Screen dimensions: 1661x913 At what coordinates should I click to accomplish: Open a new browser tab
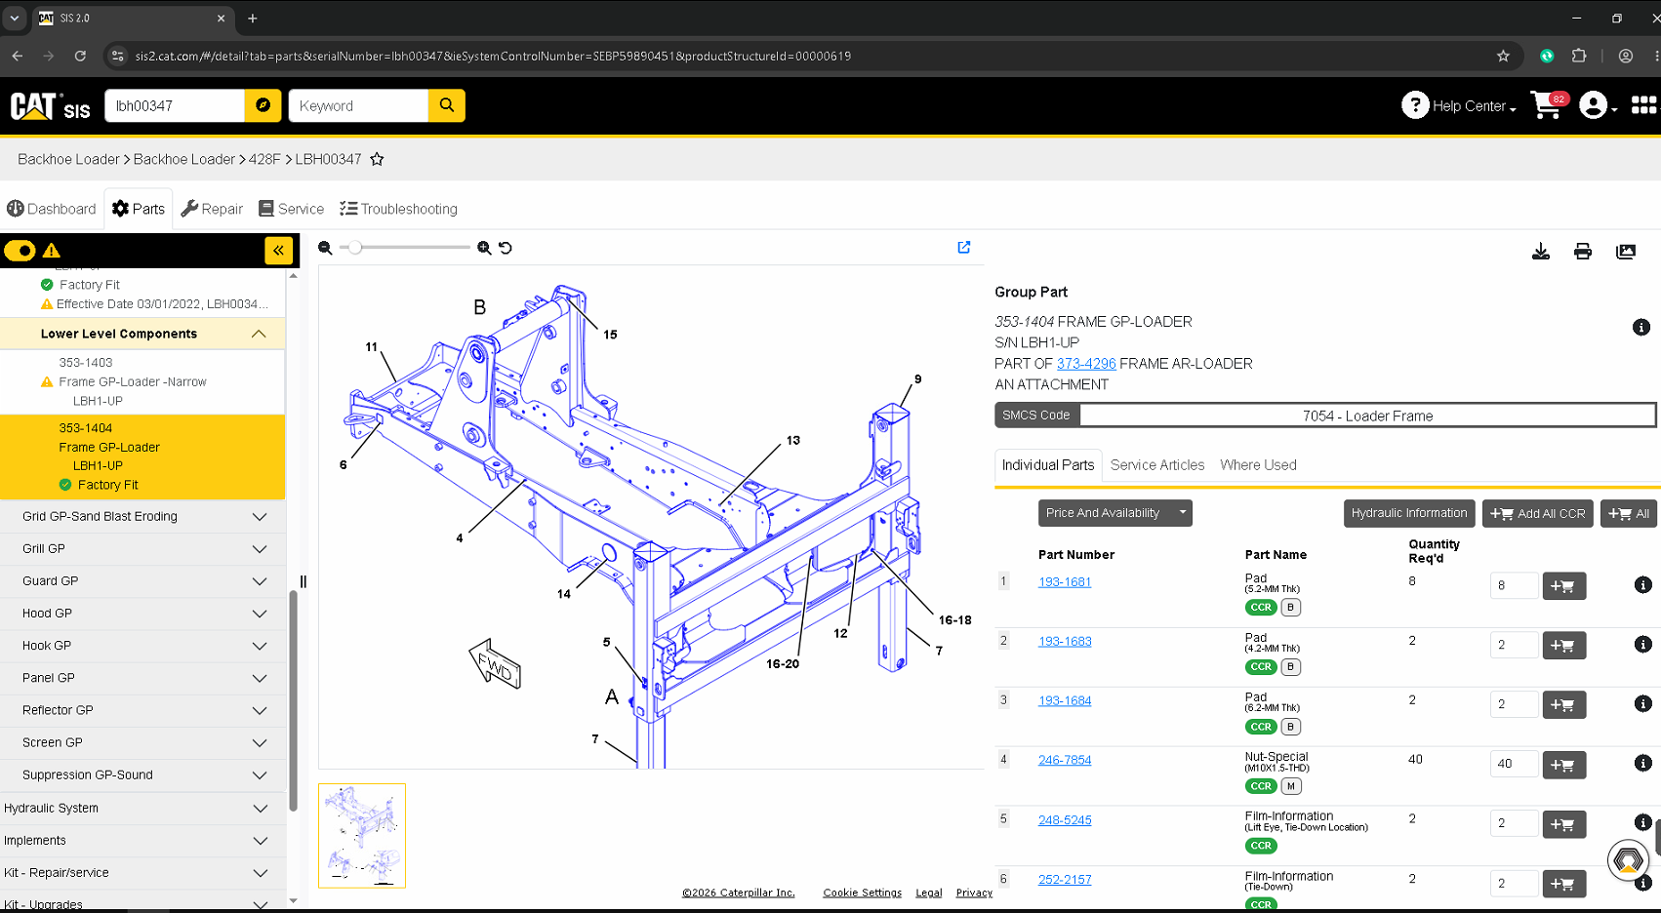[253, 18]
